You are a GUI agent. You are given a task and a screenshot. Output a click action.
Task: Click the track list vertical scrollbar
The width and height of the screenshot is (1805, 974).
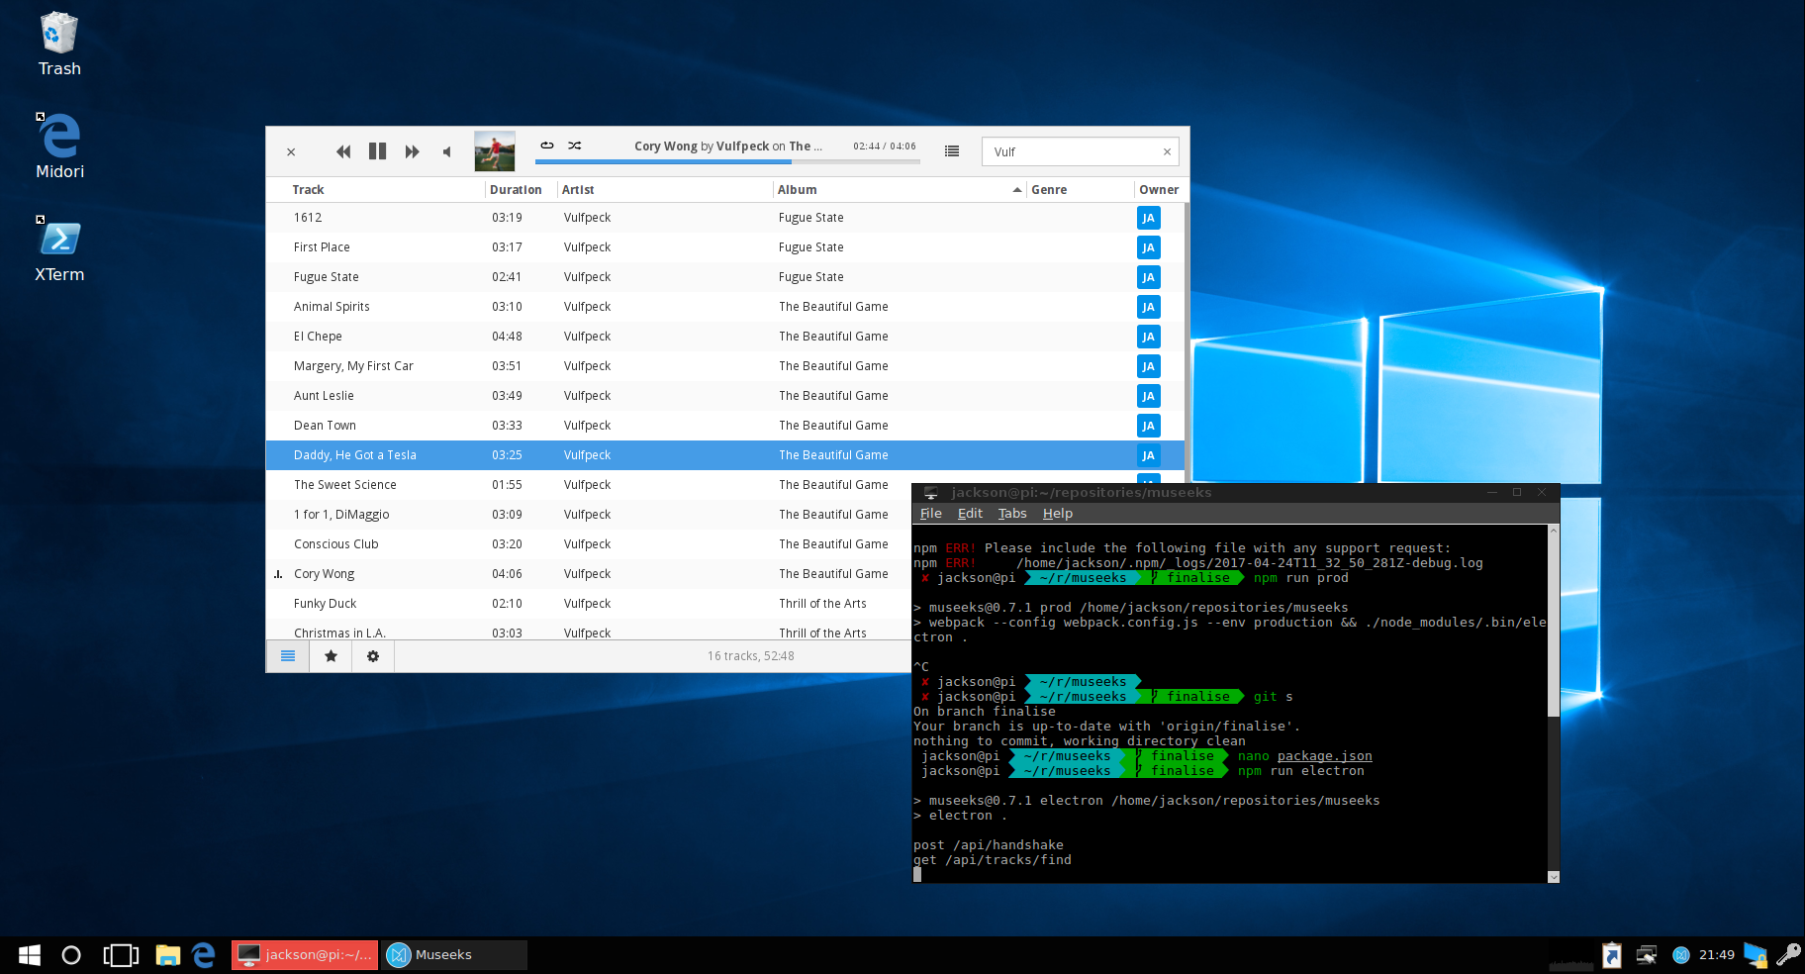pyautogui.click(x=1187, y=342)
